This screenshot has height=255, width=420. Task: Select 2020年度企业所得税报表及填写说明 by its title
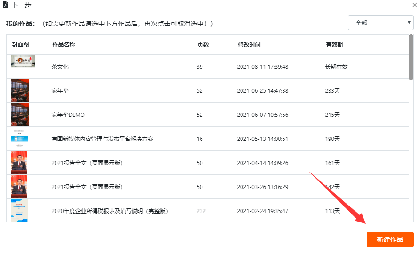pyautogui.click(x=110, y=211)
